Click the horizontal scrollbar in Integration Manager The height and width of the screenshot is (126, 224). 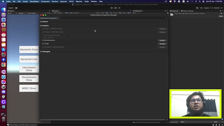(x=103, y=120)
